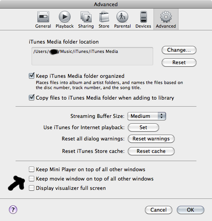Enable Display visualizer full screen
The width and height of the screenshot is (212, 221).
click(x=32, y=188)
